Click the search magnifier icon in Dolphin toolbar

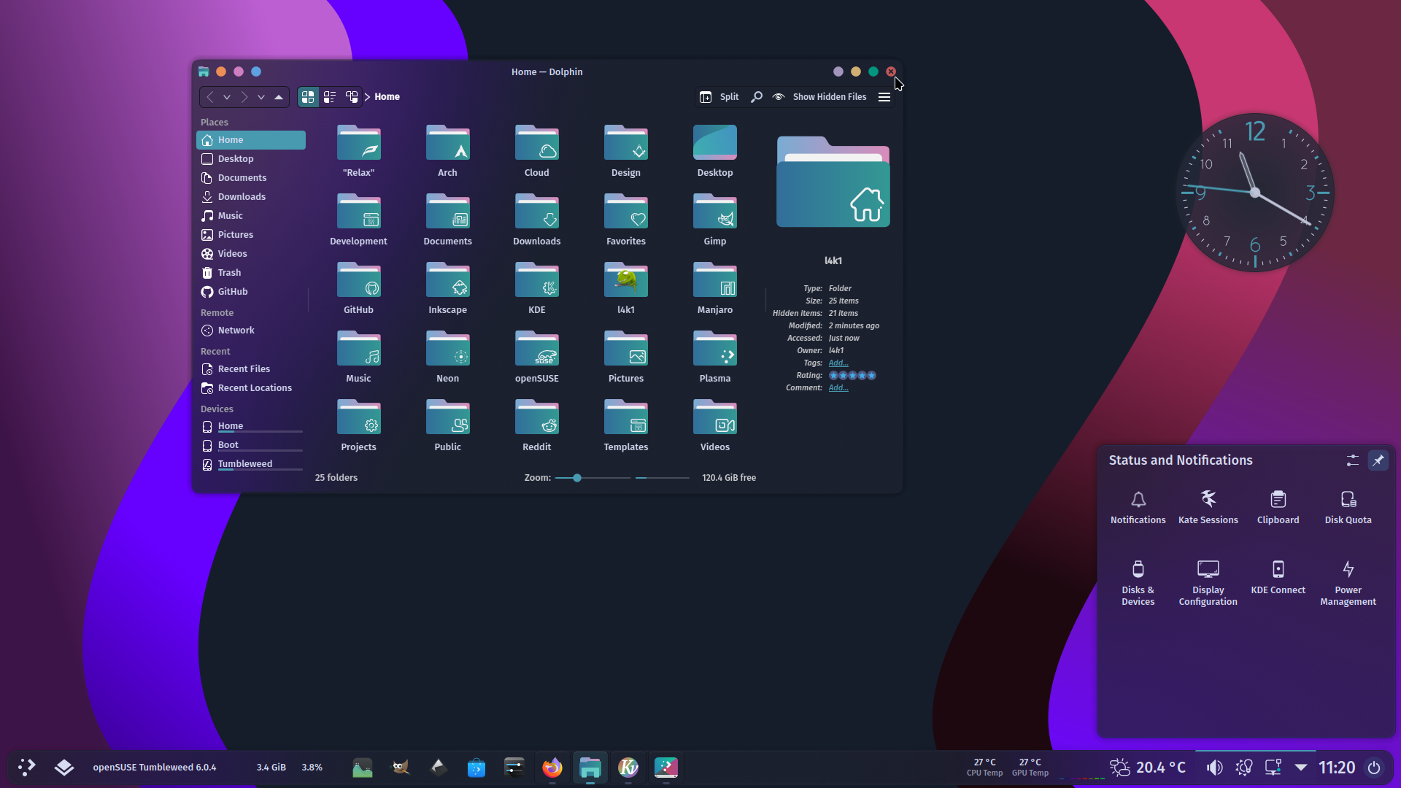757,97
